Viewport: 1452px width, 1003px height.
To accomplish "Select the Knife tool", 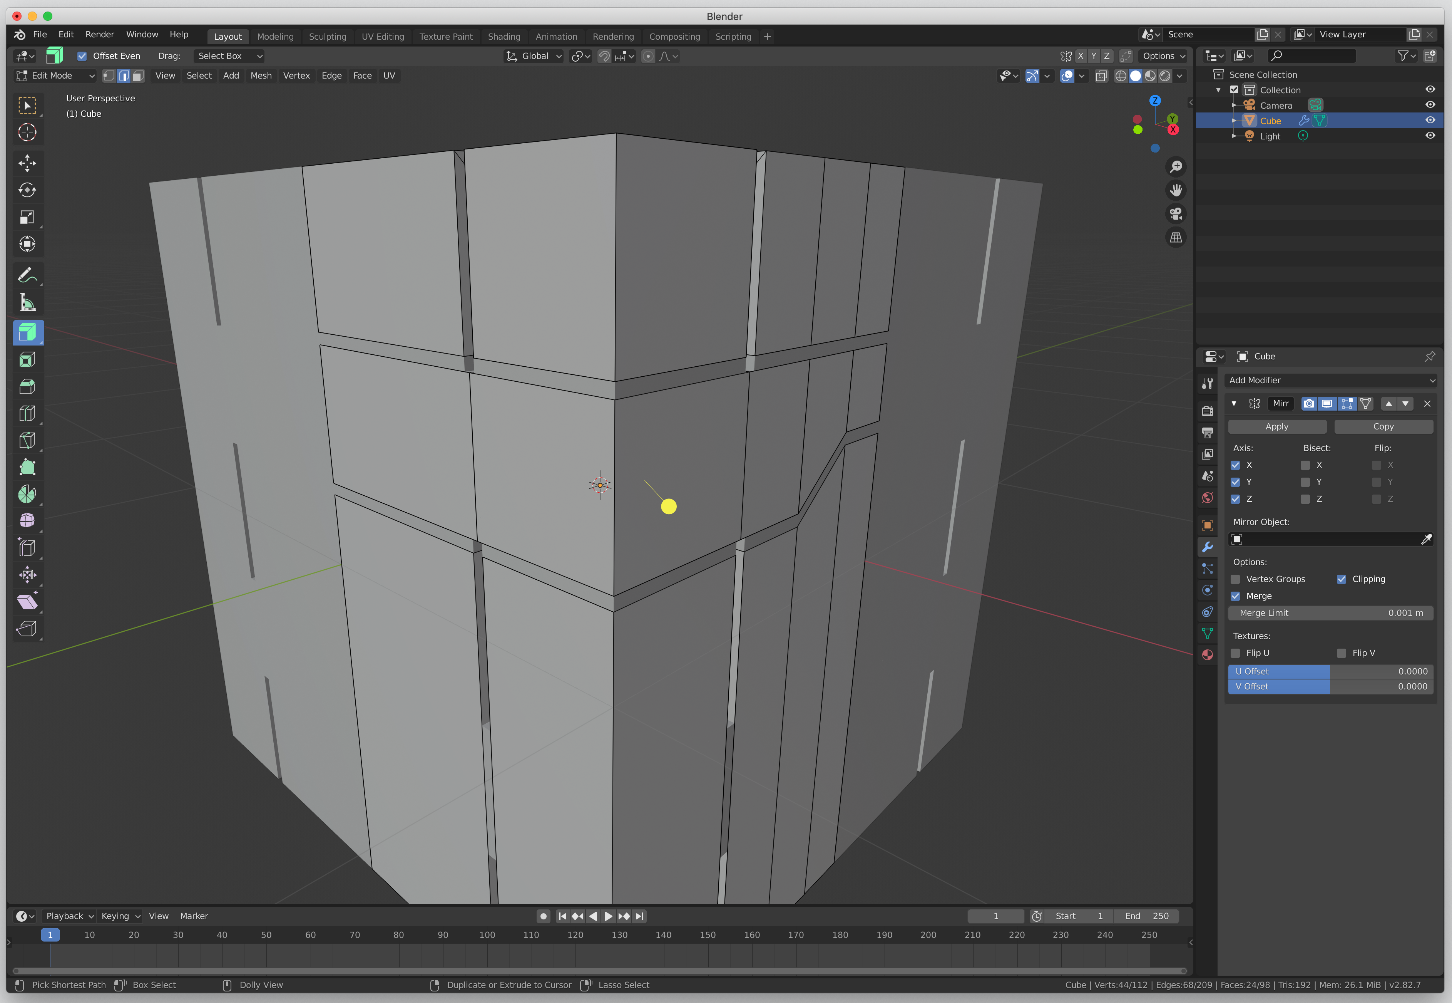I will point(27,440).
